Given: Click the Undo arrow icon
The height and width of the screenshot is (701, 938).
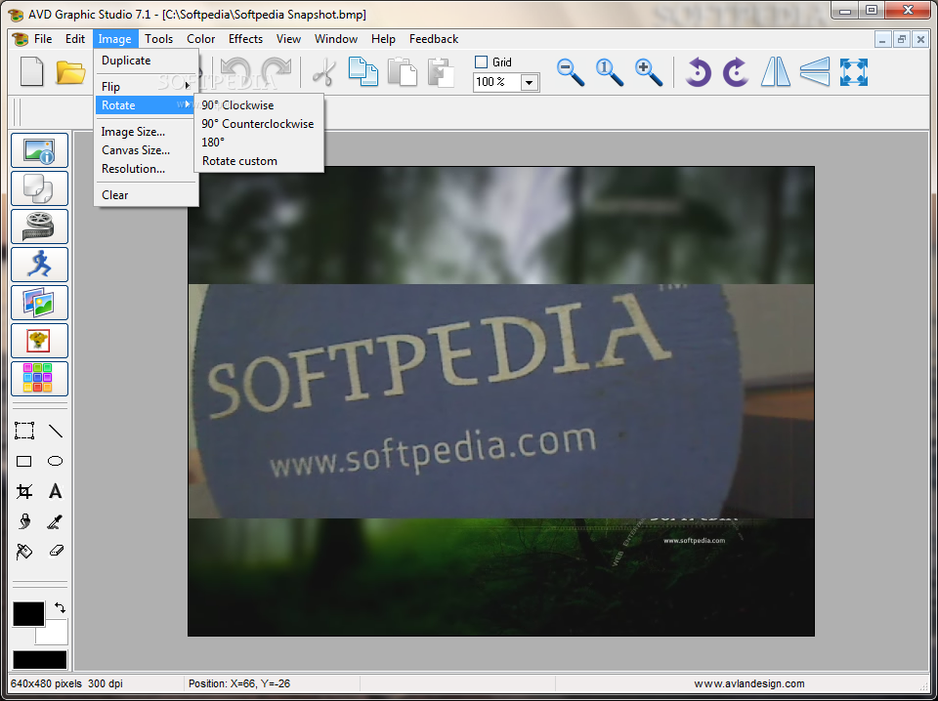Looking at the screenshot, I should pyautogui.click(x=235, y=71).
